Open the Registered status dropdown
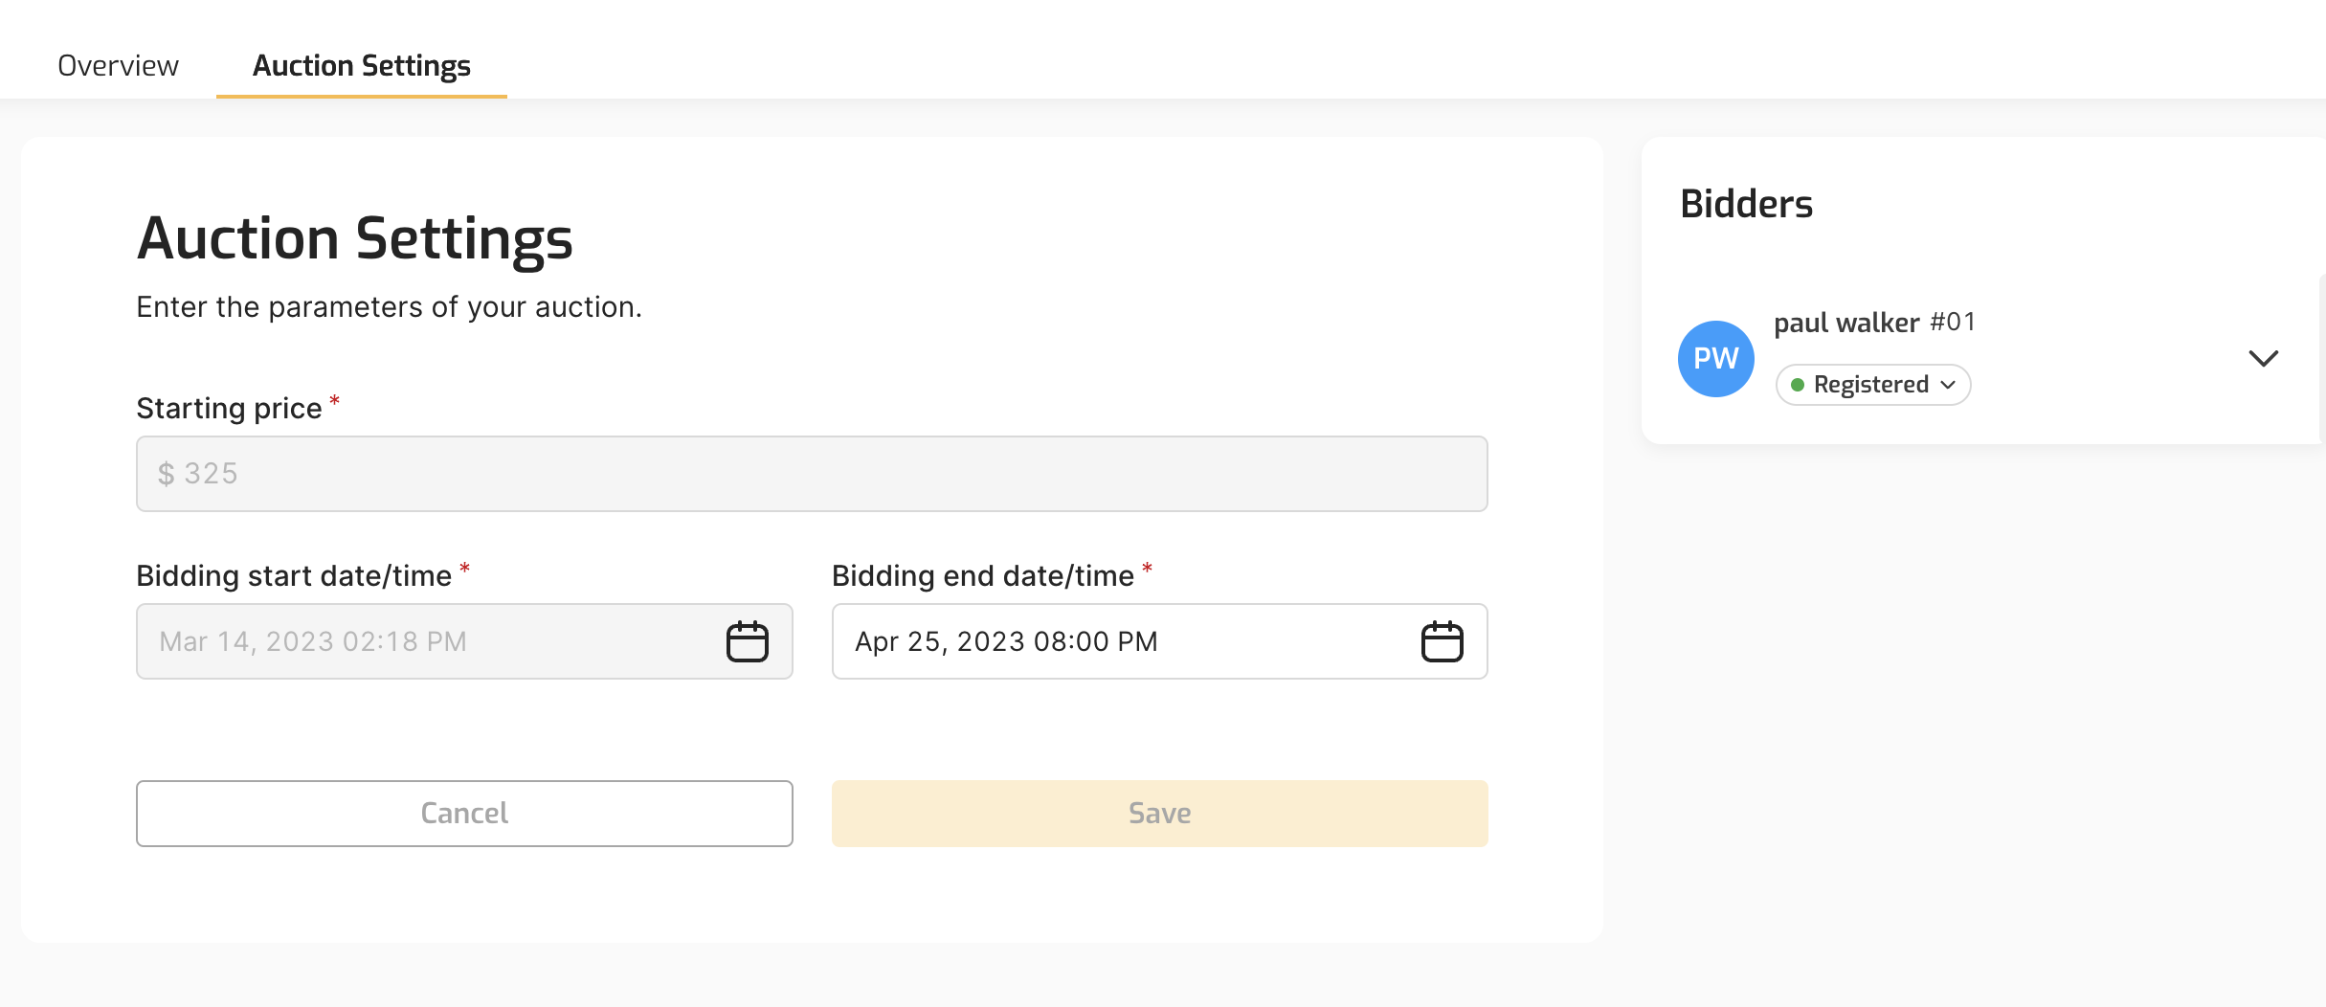Screen dimensions: 2326x1007 pos(1872,385)
